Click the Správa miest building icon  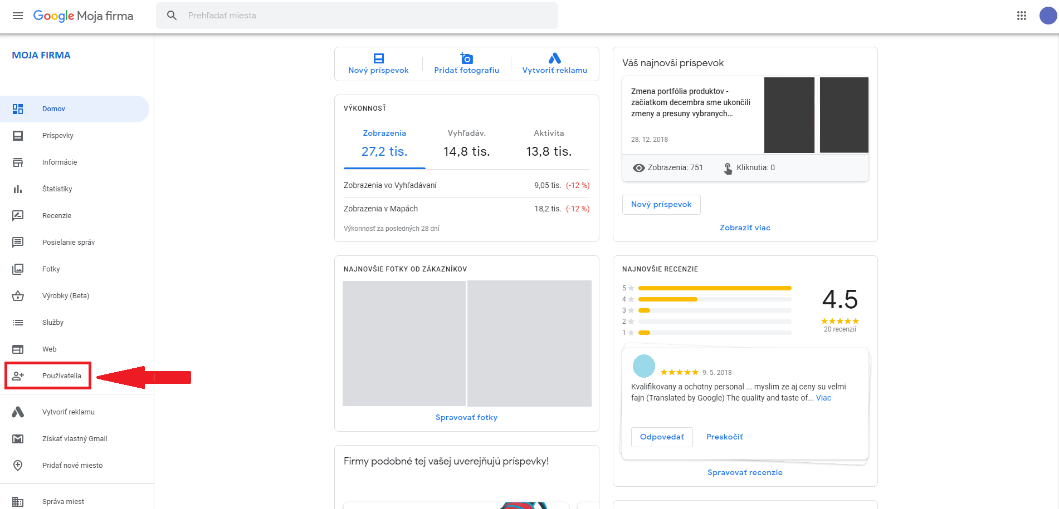[18, 502]
